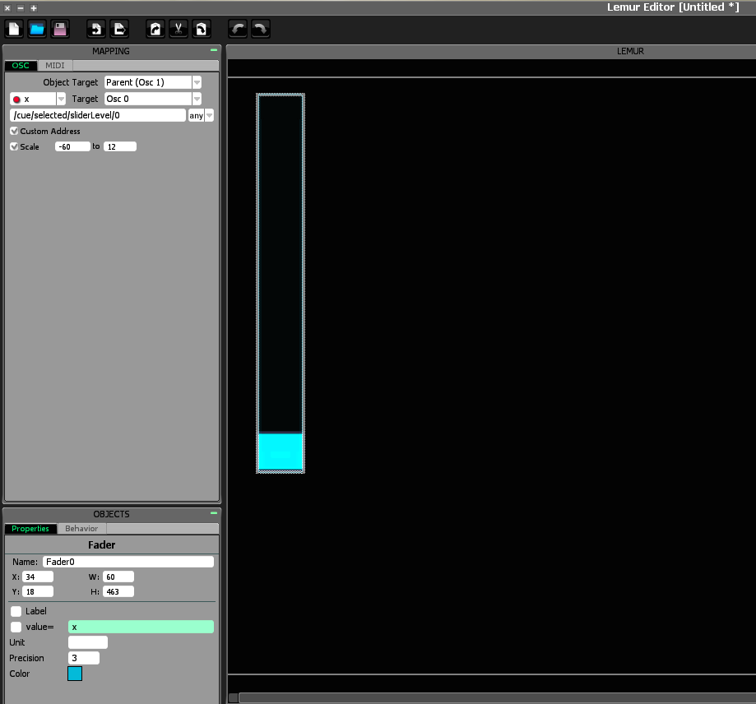
Task: Click the Import icon in the toolbar
Action: point(95,30)
